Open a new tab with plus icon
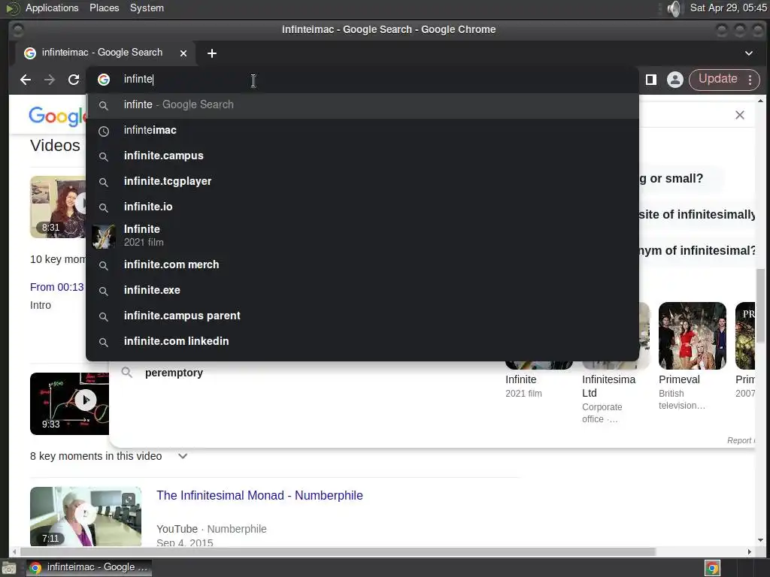 pyautogui.click(x=211, y=53)
